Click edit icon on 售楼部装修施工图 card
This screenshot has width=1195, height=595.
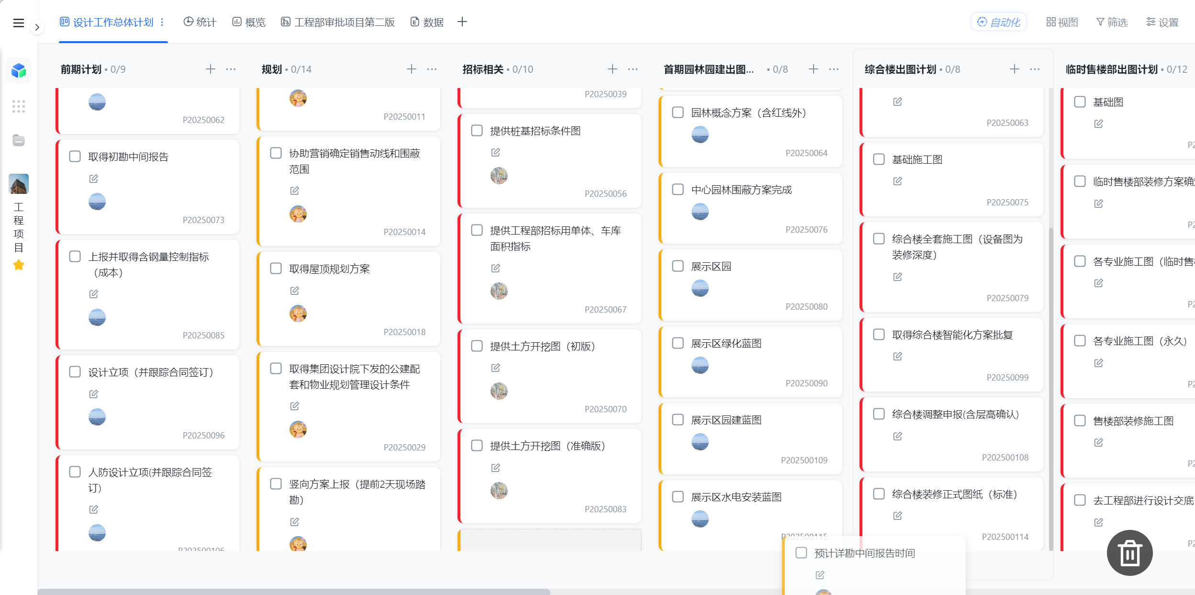tap(1099, 442)
